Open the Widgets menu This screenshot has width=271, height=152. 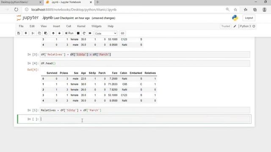click(x=97, y=26)
